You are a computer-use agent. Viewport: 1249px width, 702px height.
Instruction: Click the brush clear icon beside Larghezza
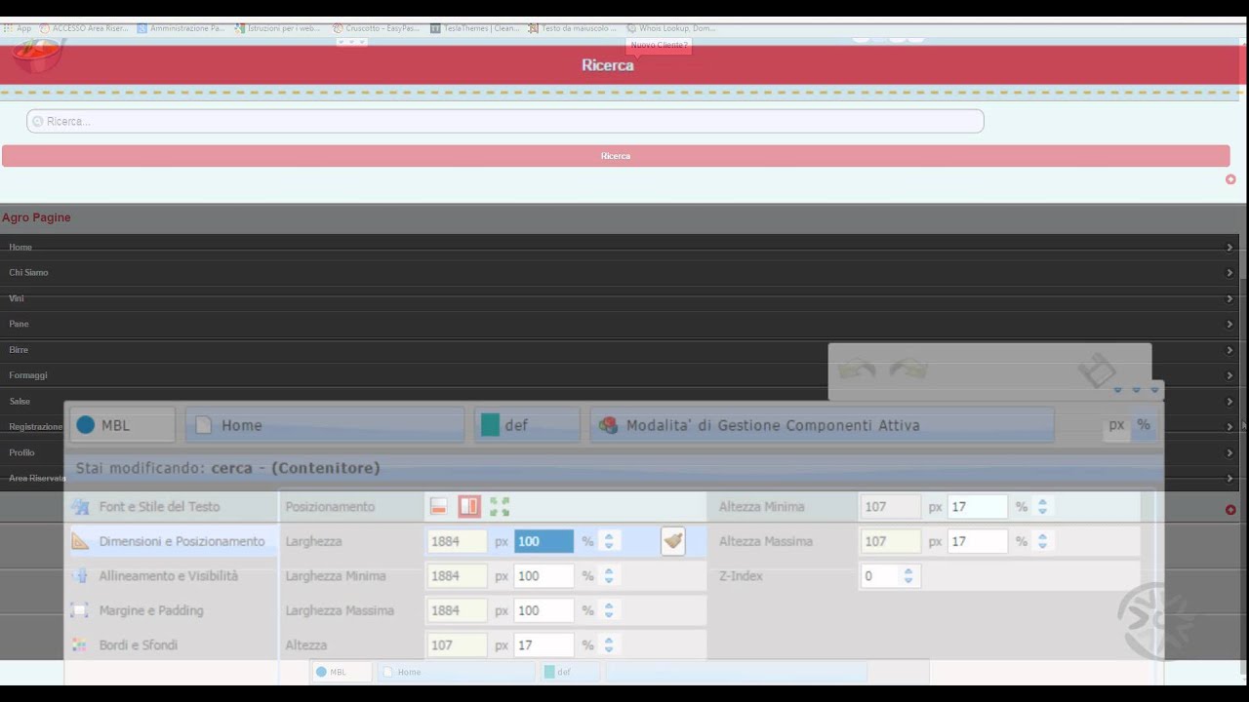[672, 541]
